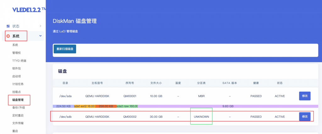Image resolution: width=322 pixels, height=134 pixels.
Task: Click the 状态 grid icon in sidebar
Action: [x=8, y=26]
